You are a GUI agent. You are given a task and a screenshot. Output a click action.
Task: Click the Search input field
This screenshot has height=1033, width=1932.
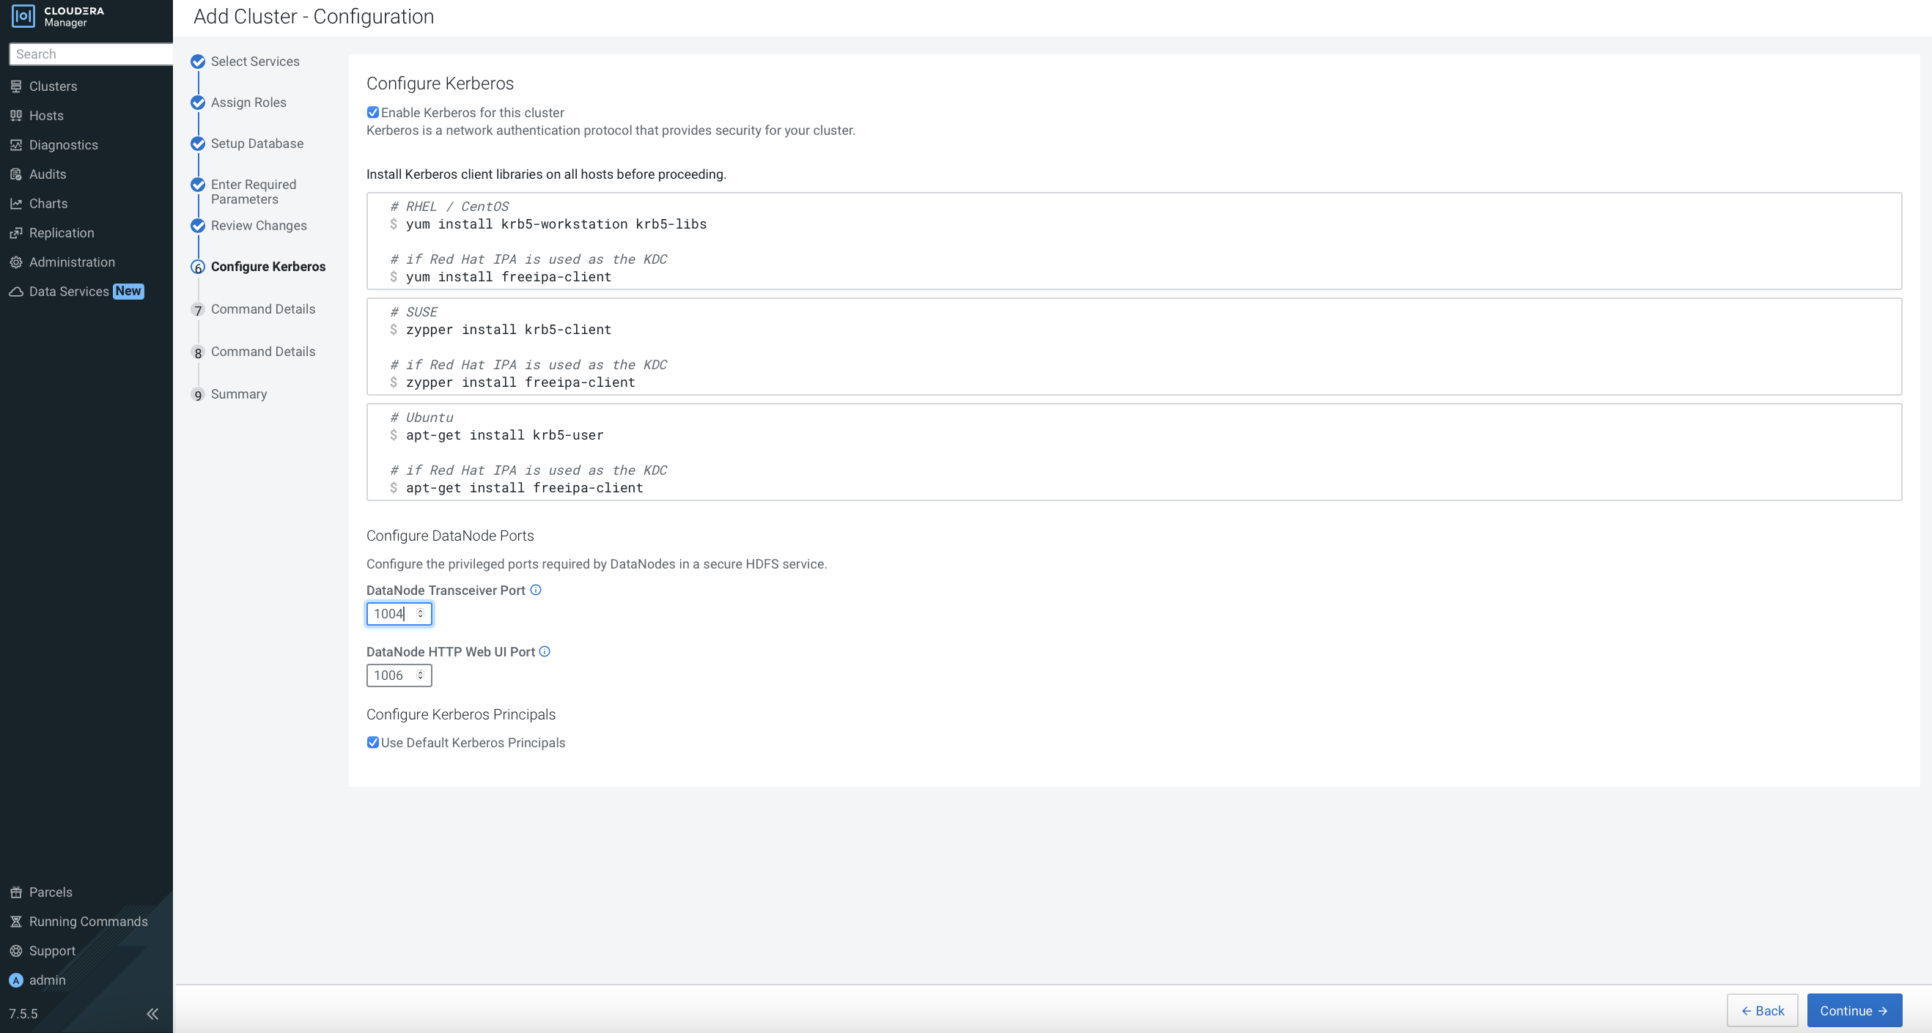coord(90,54)
